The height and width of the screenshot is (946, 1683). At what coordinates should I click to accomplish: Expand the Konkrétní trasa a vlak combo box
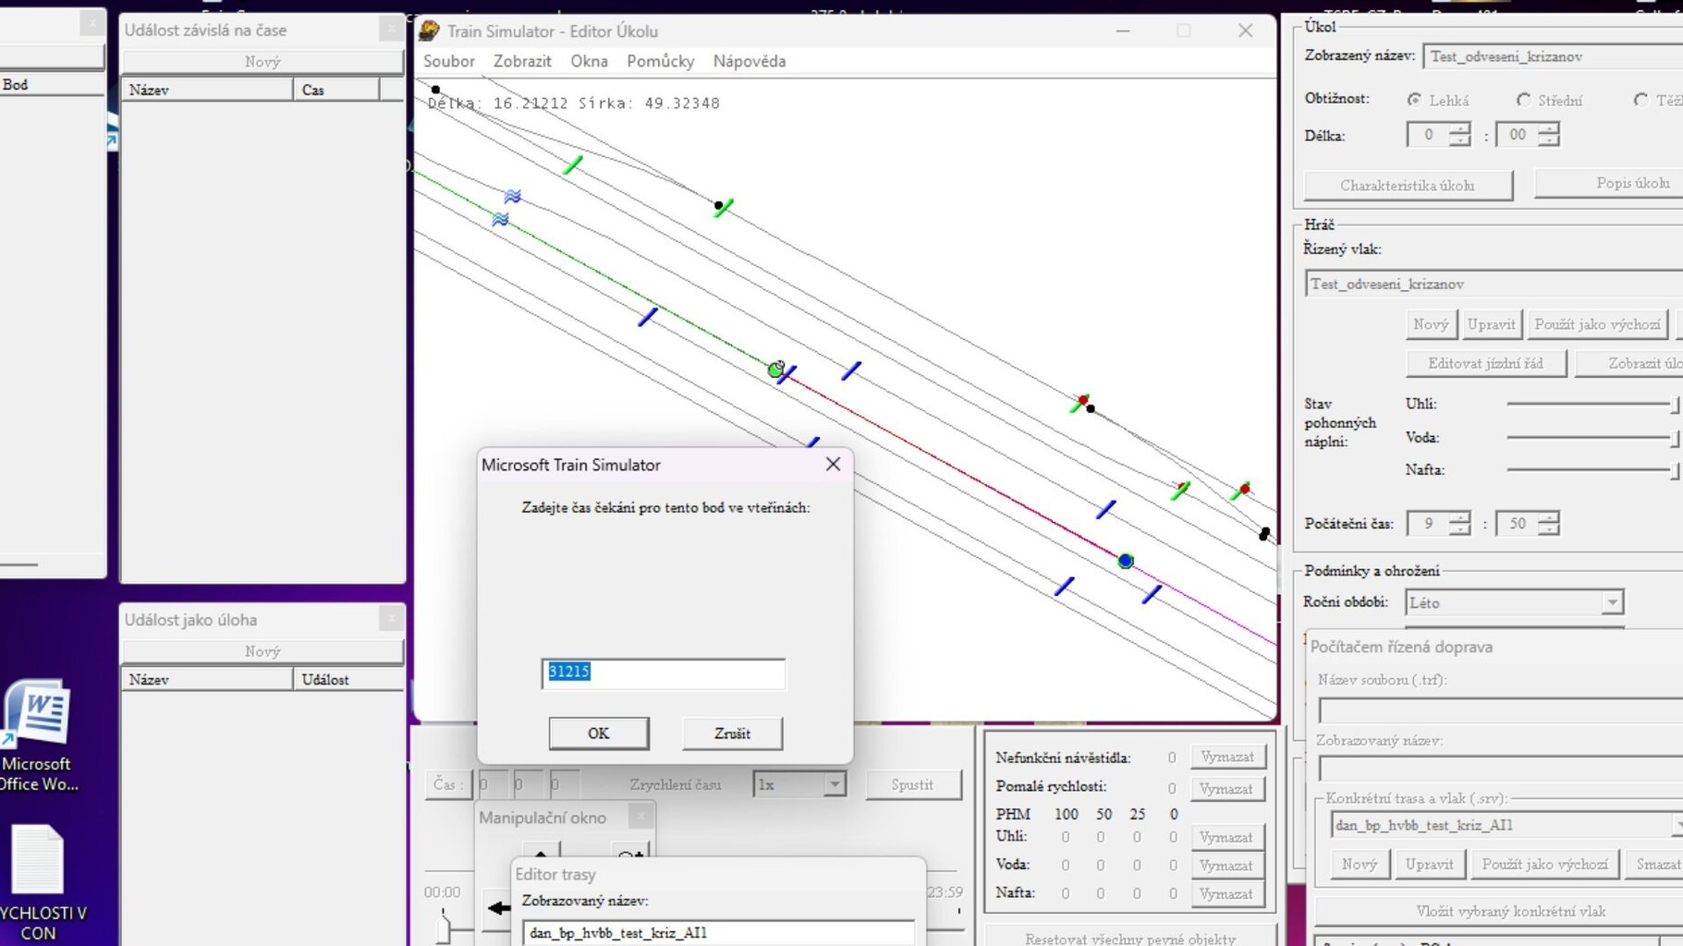pyautogui.click(x=1677, y=825)
